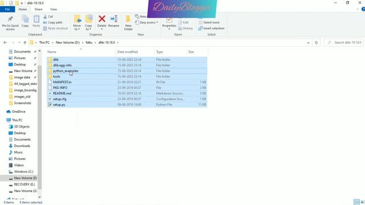365x205 pixels.
Task: Select the setup.cfg file
Action: tap(127, 99)
